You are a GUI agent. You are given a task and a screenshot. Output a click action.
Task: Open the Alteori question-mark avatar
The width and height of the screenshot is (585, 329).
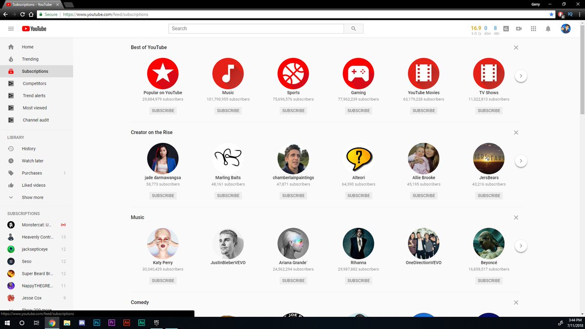pos(358,158)
